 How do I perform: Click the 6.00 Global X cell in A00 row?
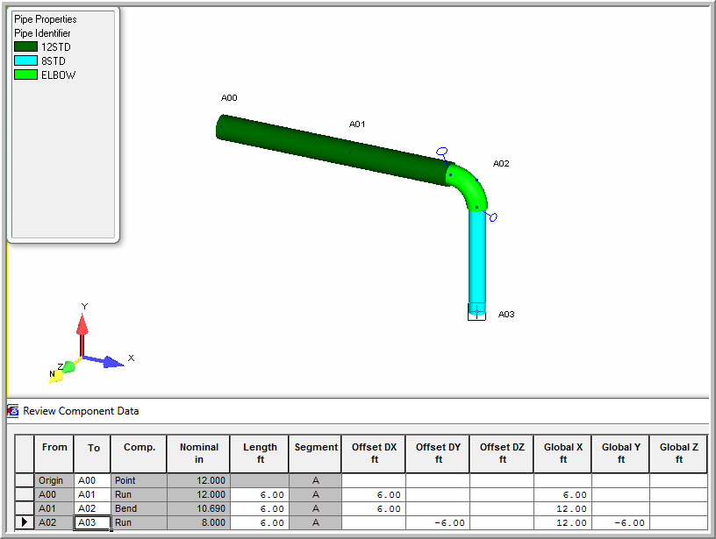click(562, 495)
